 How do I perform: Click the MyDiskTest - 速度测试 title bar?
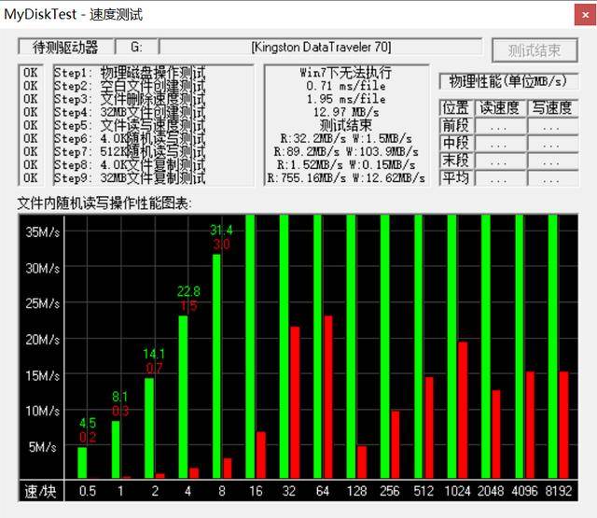285,15
